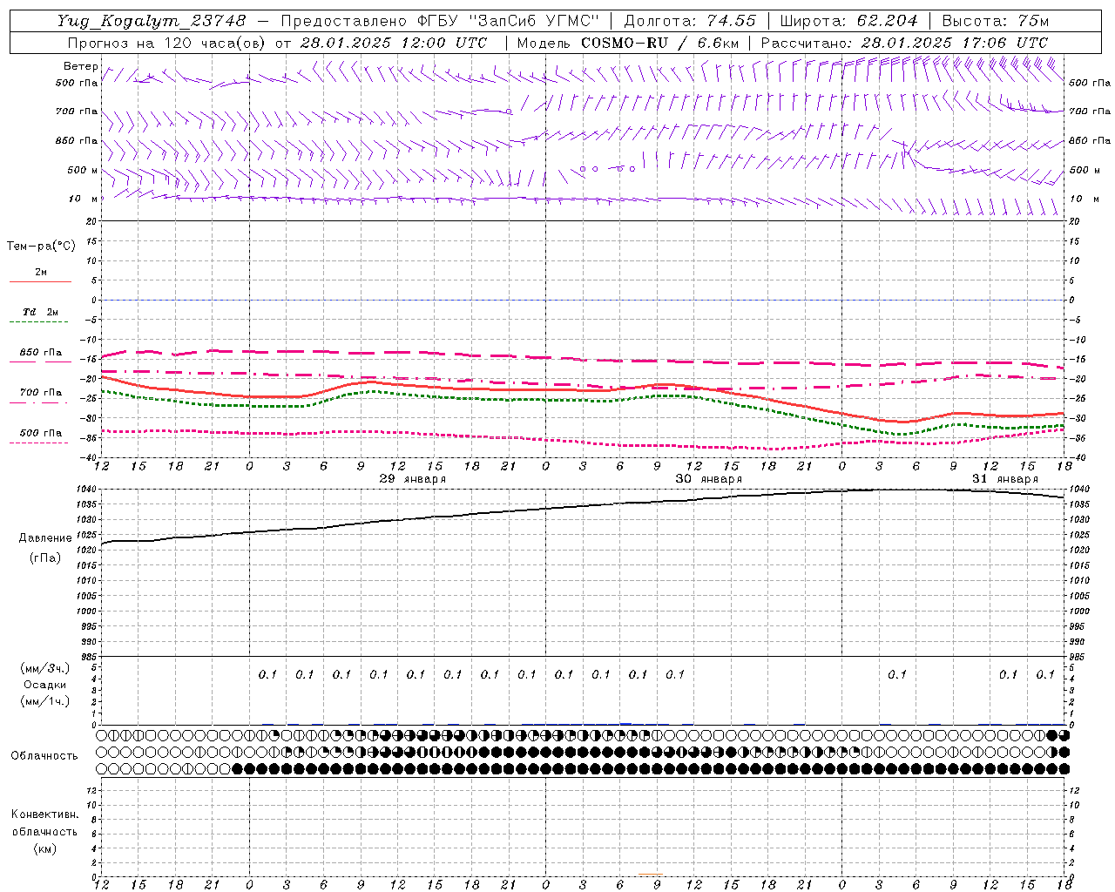Image resolution: width=1115 pixels, height=892 pixels.
Task: Click the 1020 value on left pressure axis
Action: click(x=86, y=551)
